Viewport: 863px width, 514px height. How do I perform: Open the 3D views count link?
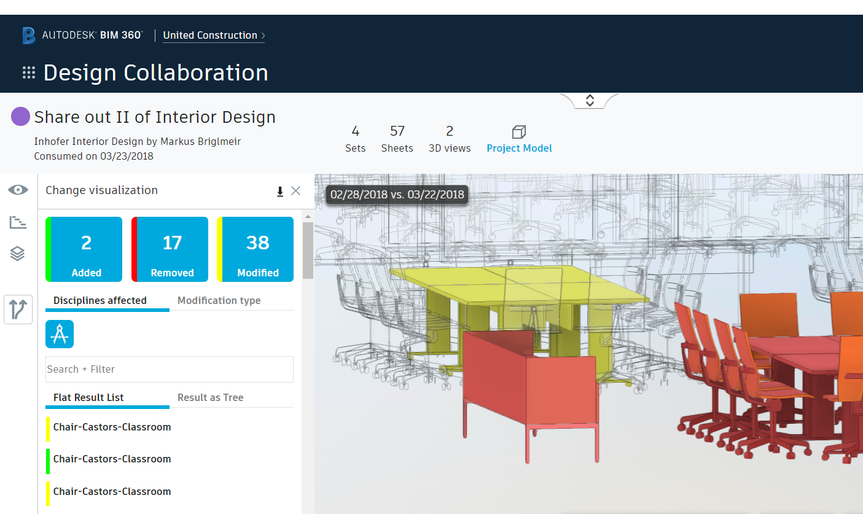coord(449,139)
